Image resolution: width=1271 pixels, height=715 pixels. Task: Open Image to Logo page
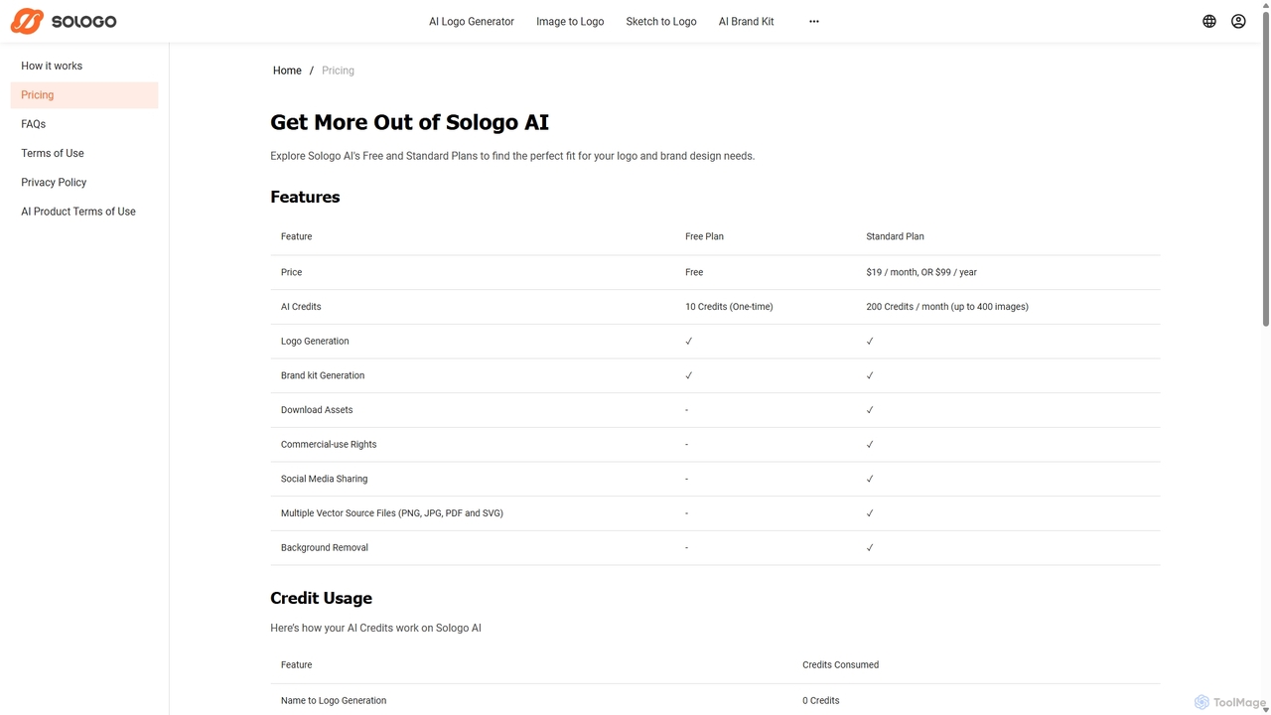click(570, 21)
